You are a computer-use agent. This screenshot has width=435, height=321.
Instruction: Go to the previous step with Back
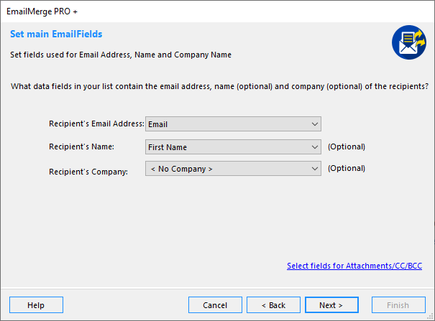point(273,305)
